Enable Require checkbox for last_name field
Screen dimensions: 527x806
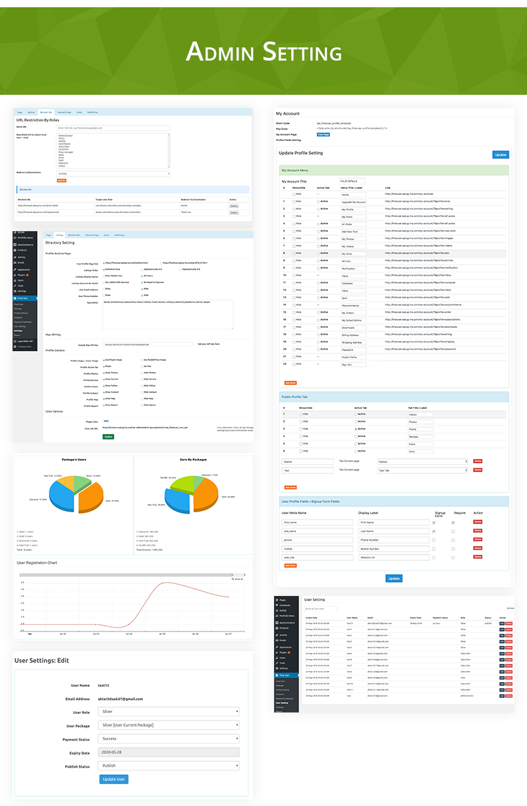pyautogui.click(x=453, y=531)
